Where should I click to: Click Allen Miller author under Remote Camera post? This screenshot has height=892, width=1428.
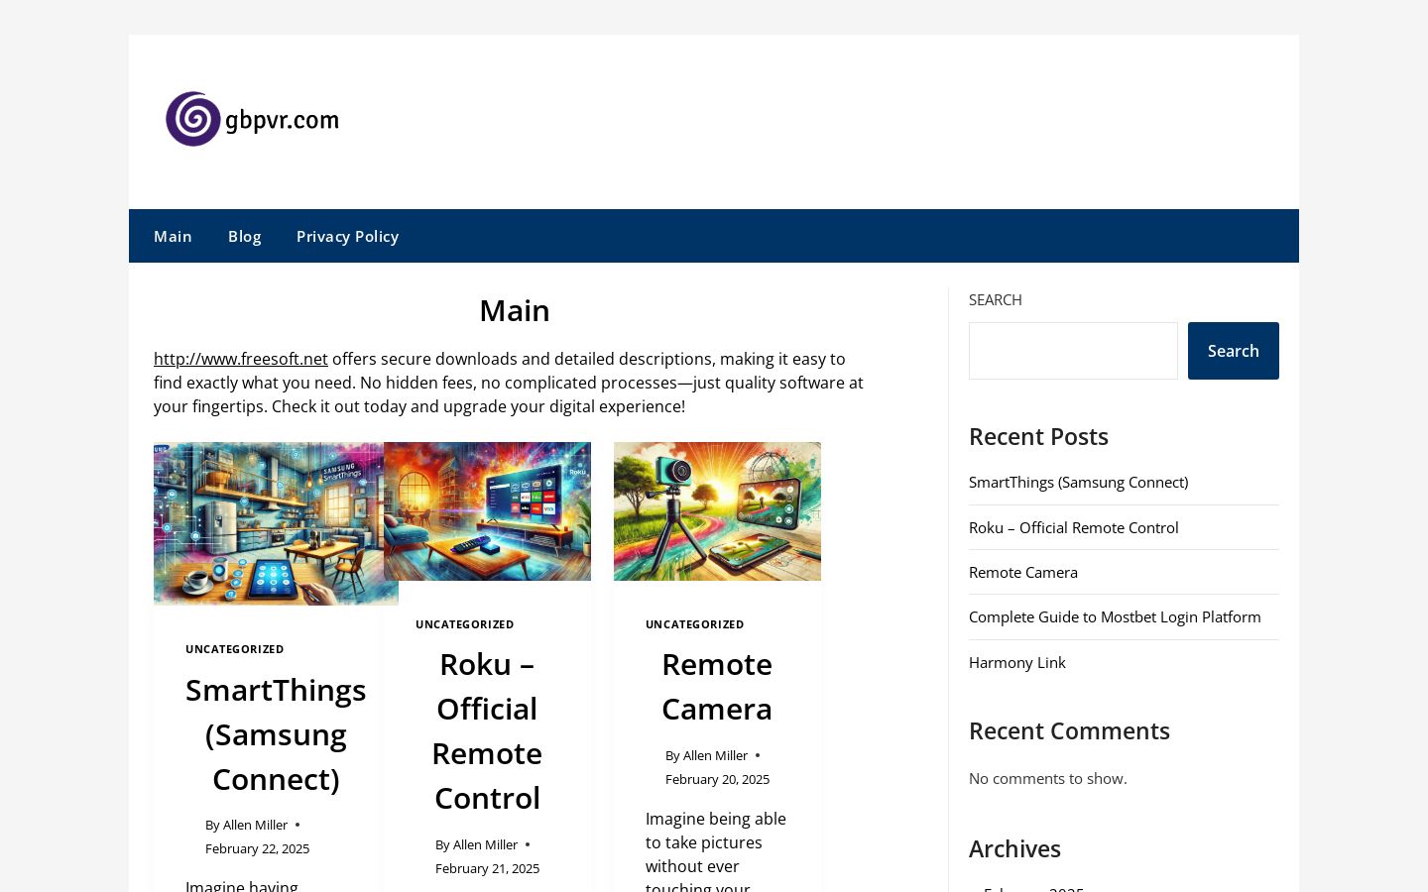[x=715, y=755]
